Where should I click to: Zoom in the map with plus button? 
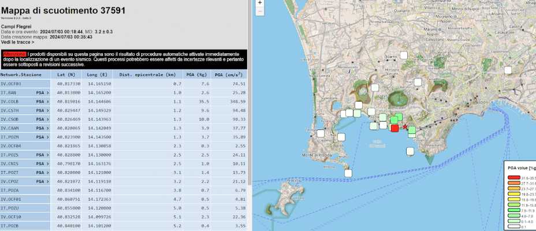pos(260,3)
